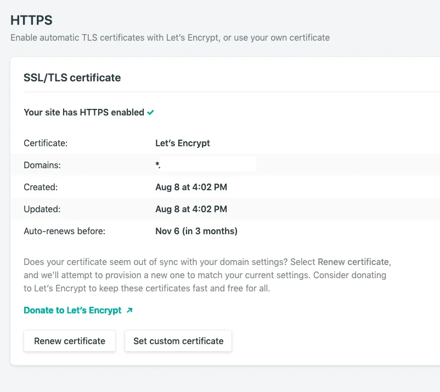
Task: Click the SSL/TLS certificate card heading
Action: click(72, 78)
